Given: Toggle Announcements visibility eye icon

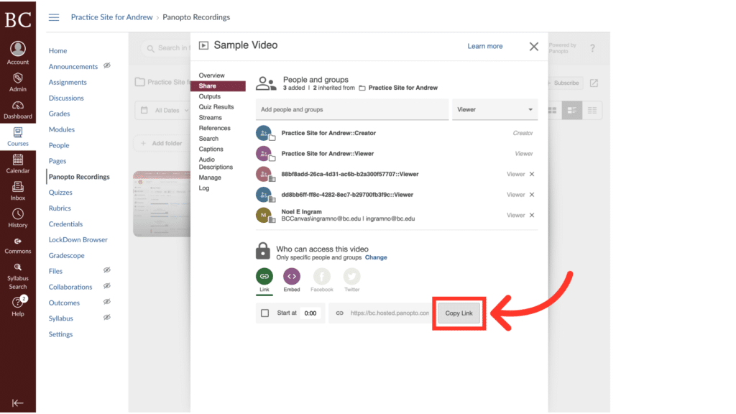Looking at the screenshot, I should coord(107,65).
